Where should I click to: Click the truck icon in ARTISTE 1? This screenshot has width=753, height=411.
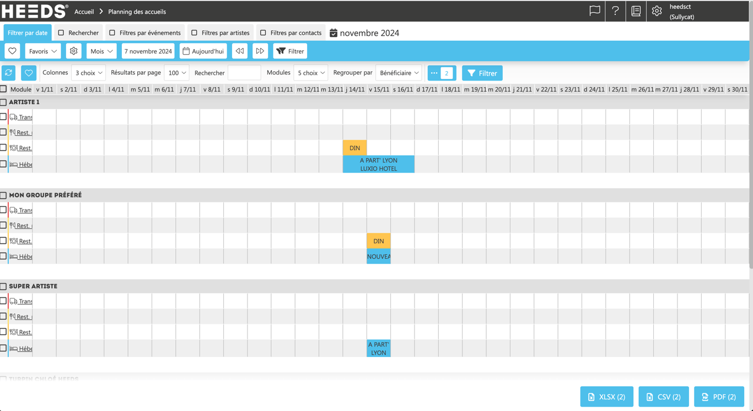click(x=13, y=117)
